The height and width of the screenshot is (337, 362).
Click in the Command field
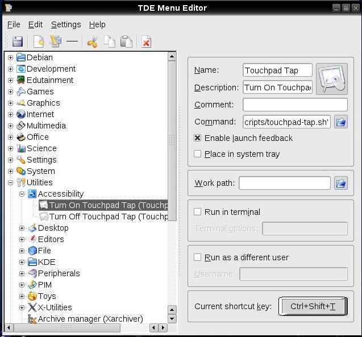286,122
